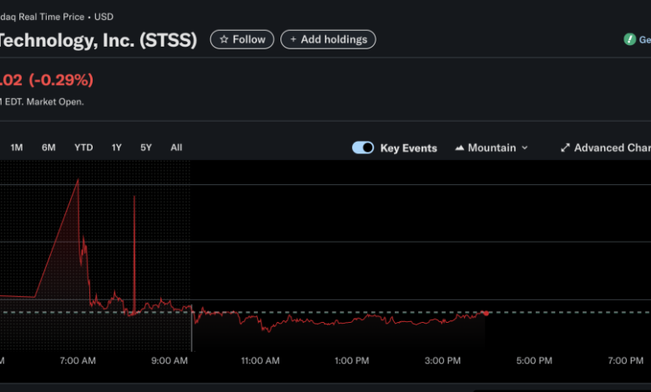Click the price peak near 7:00 AM
This screenshot has width=651, height=392.
[x=78, y=179]
